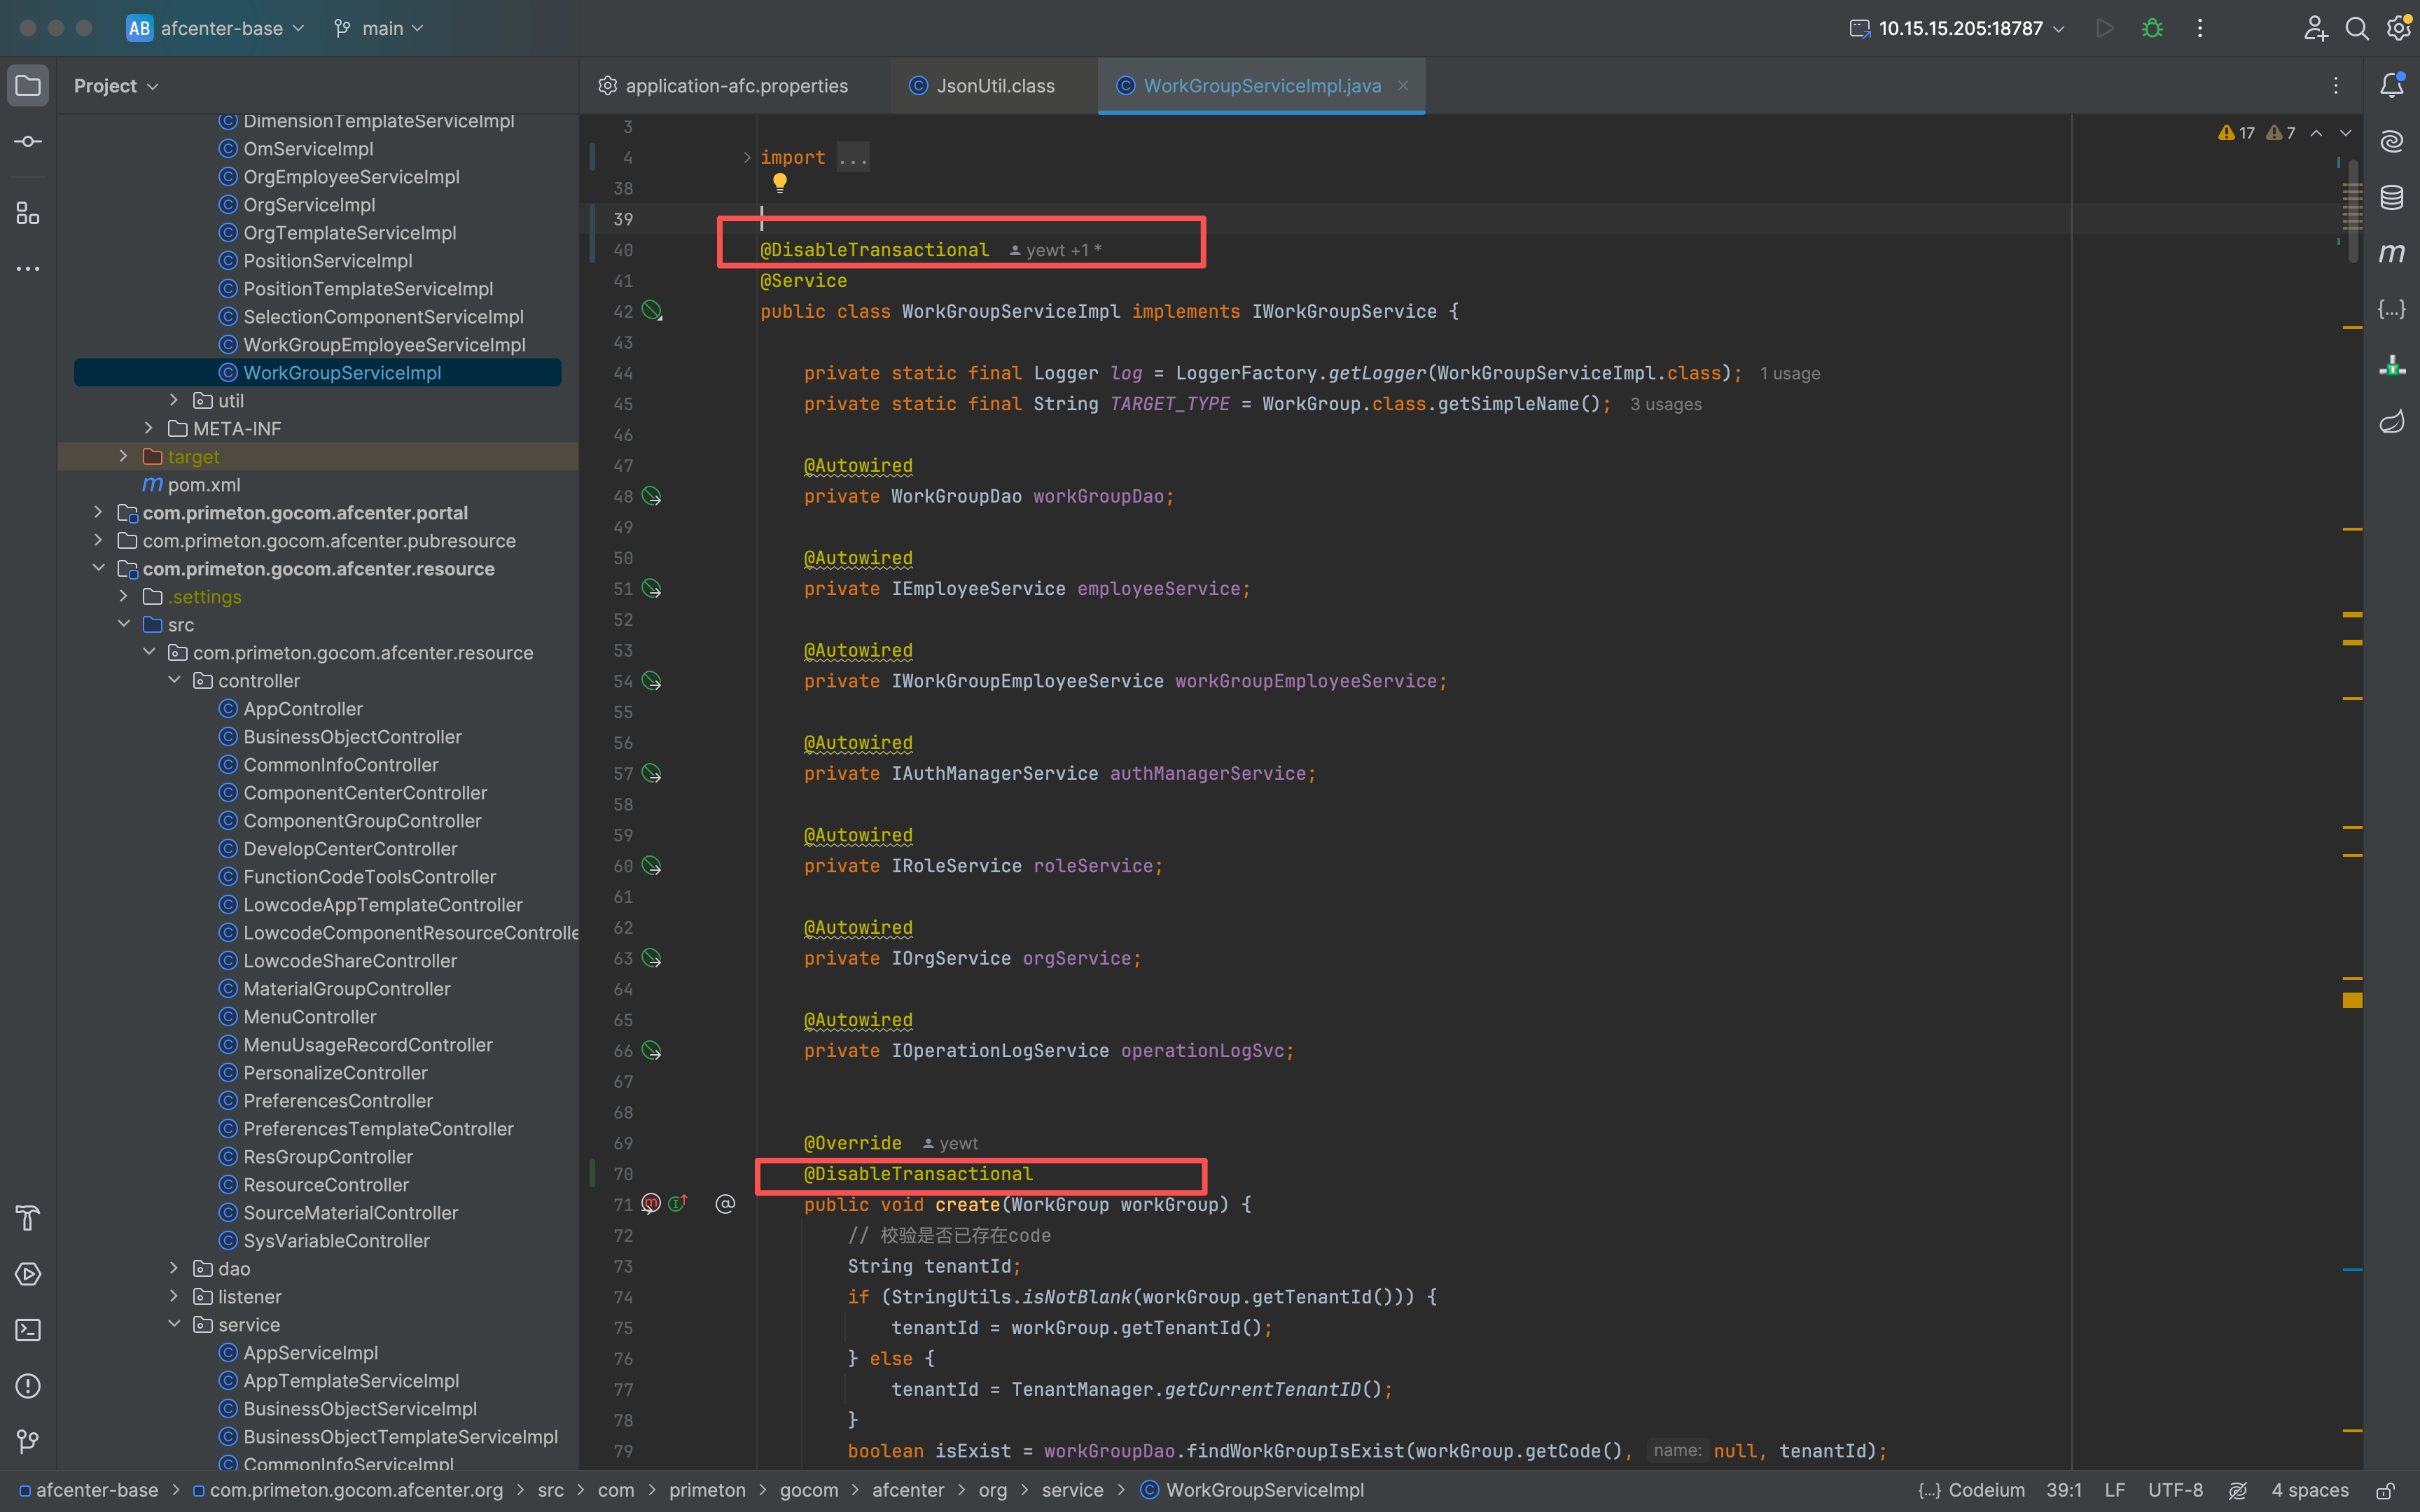Collapse the controller package in tree
Viewport: 2420px width, 1512px height.
tap(174, 680)
